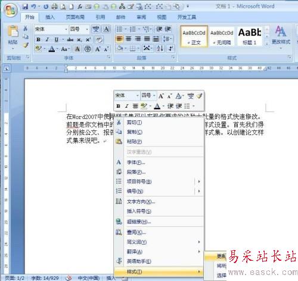
Task: Select Align Left in ribbon
Action: (x=119, y=39)
